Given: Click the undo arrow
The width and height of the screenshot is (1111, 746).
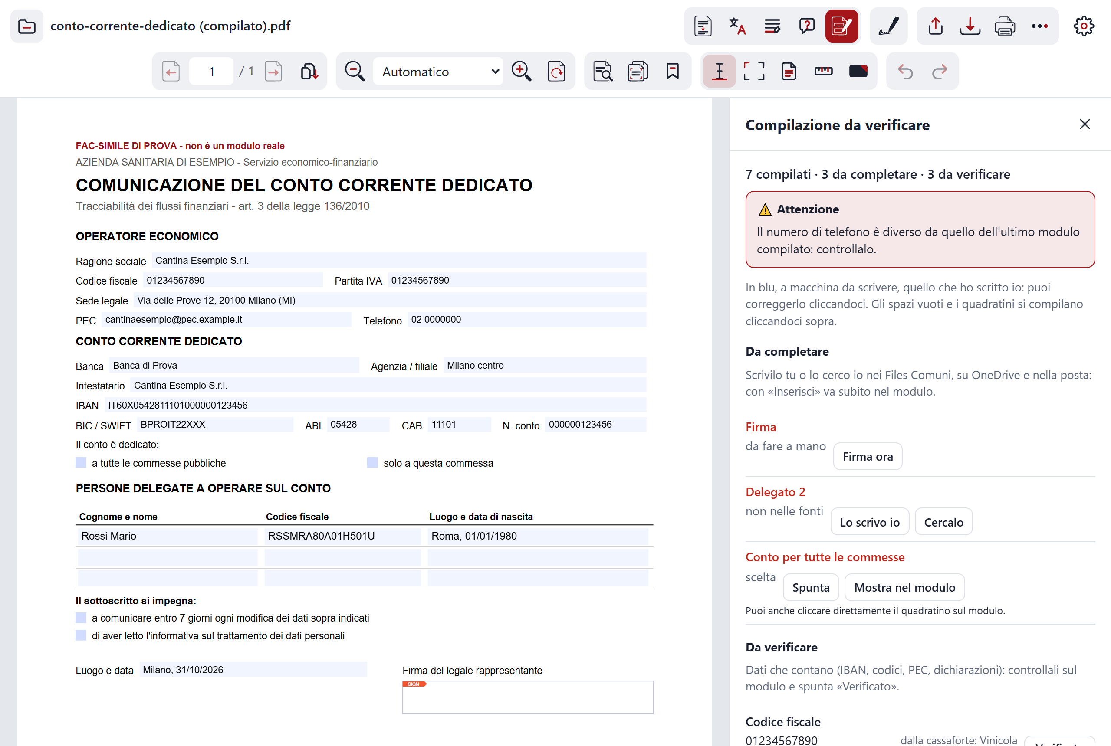Looking at the screenshot, I should (x=905, y=72).
